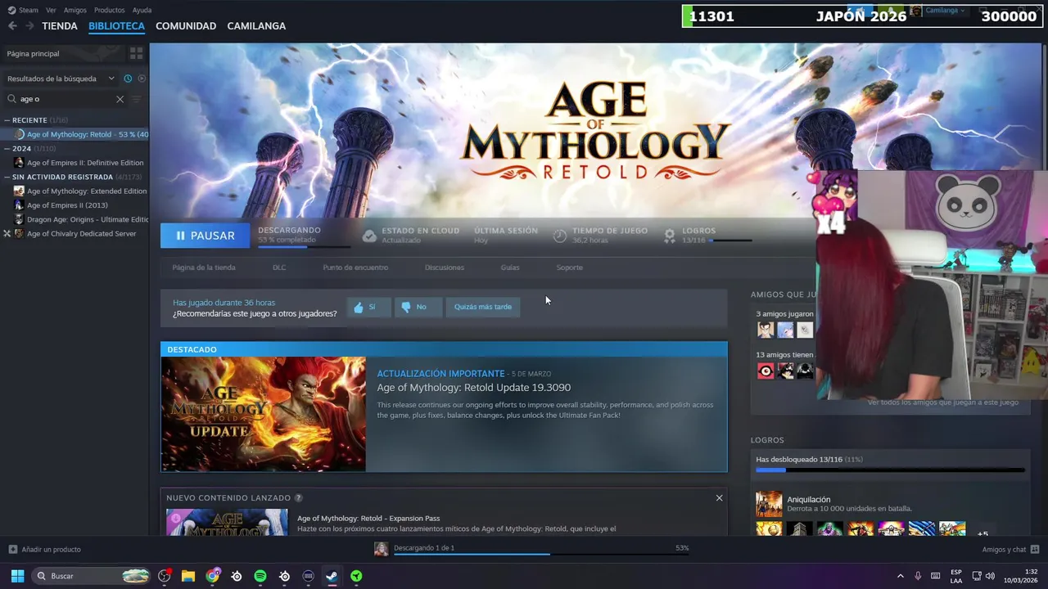Image resolution: width=1048 pixels, height=589 pixels.
Task: Click the thumbs-down No button
Action: tap(418, 307)
